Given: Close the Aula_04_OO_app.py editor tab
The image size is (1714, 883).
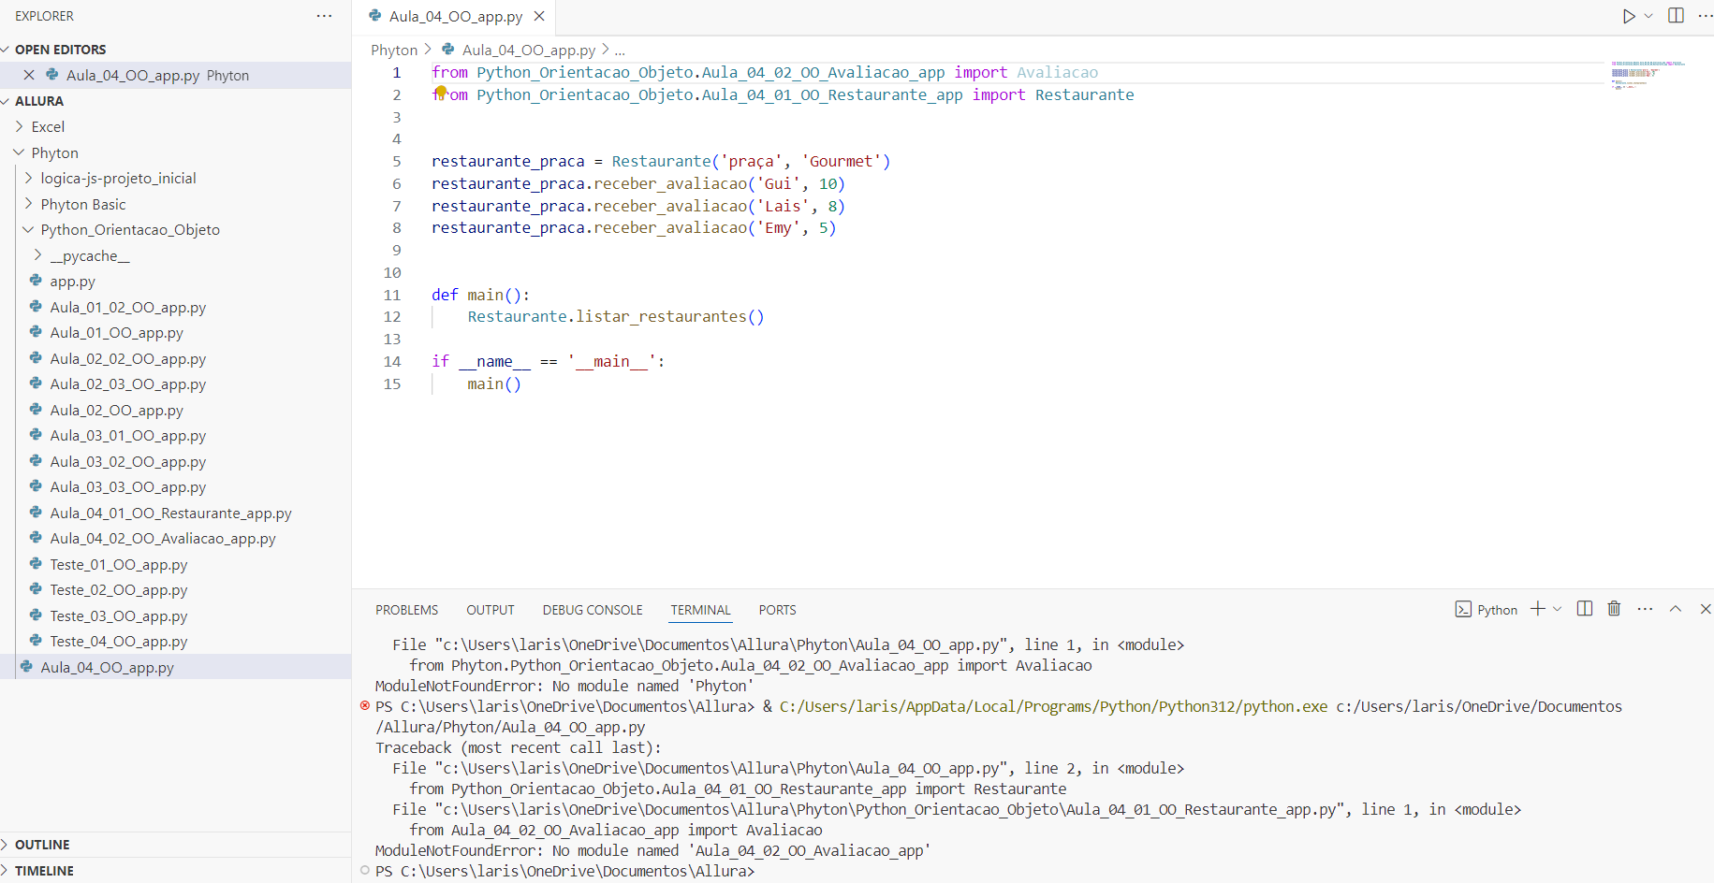Looking at the screenshot, I should 539,16.
